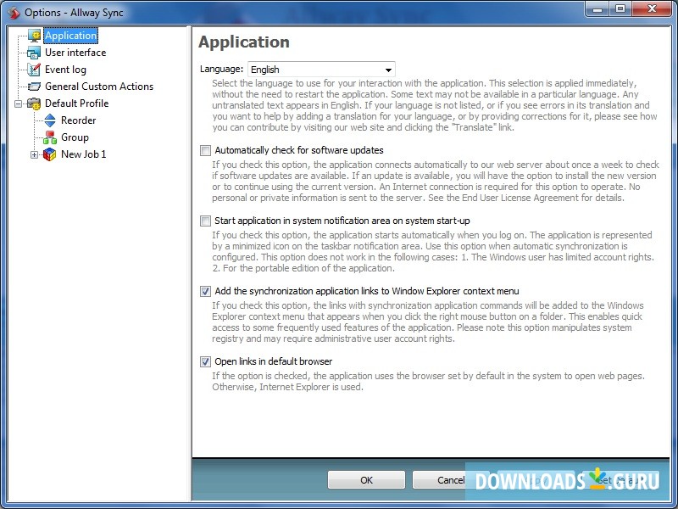678x509 pixels.
Task: Enable automatic check for software updates
Action: pos(205,151)
